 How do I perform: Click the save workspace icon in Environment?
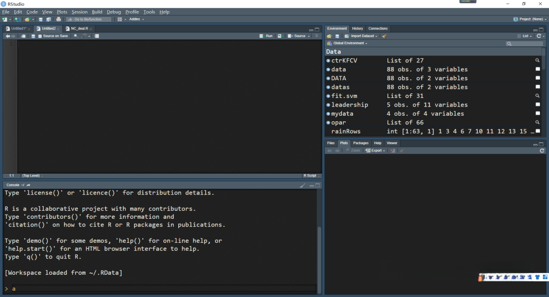click(x=337, y=36)
